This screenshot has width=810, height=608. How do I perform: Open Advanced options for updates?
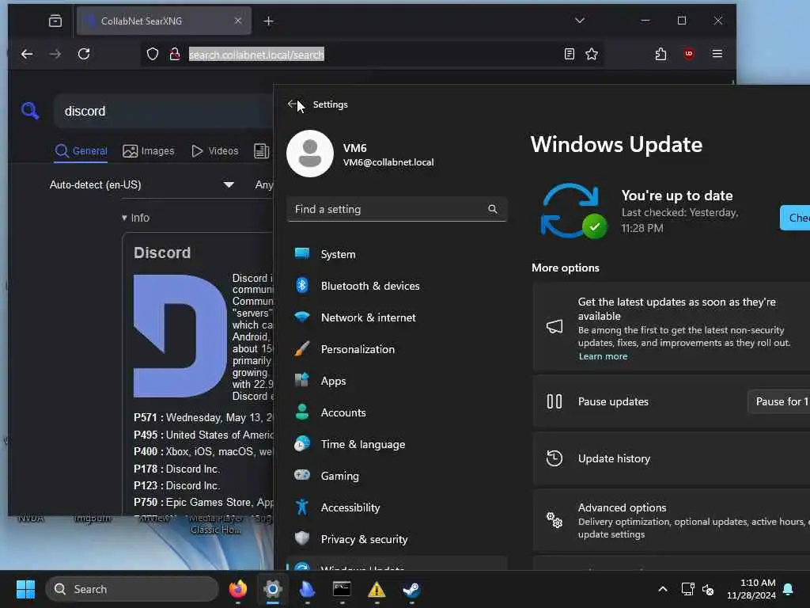pos(671,520)
